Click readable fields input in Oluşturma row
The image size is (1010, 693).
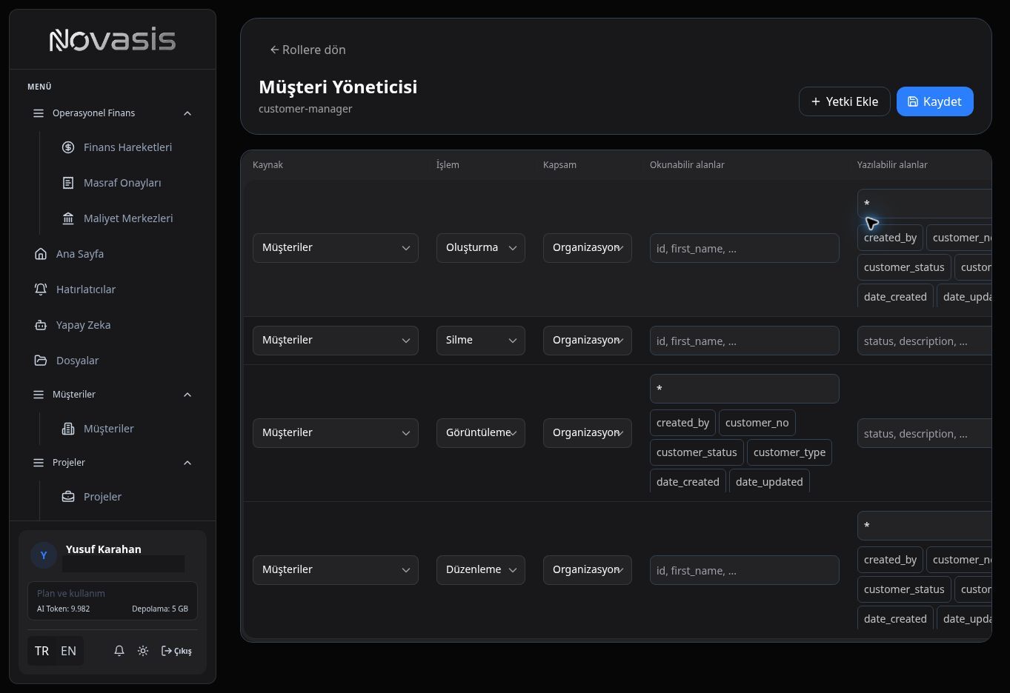(745, 248)
